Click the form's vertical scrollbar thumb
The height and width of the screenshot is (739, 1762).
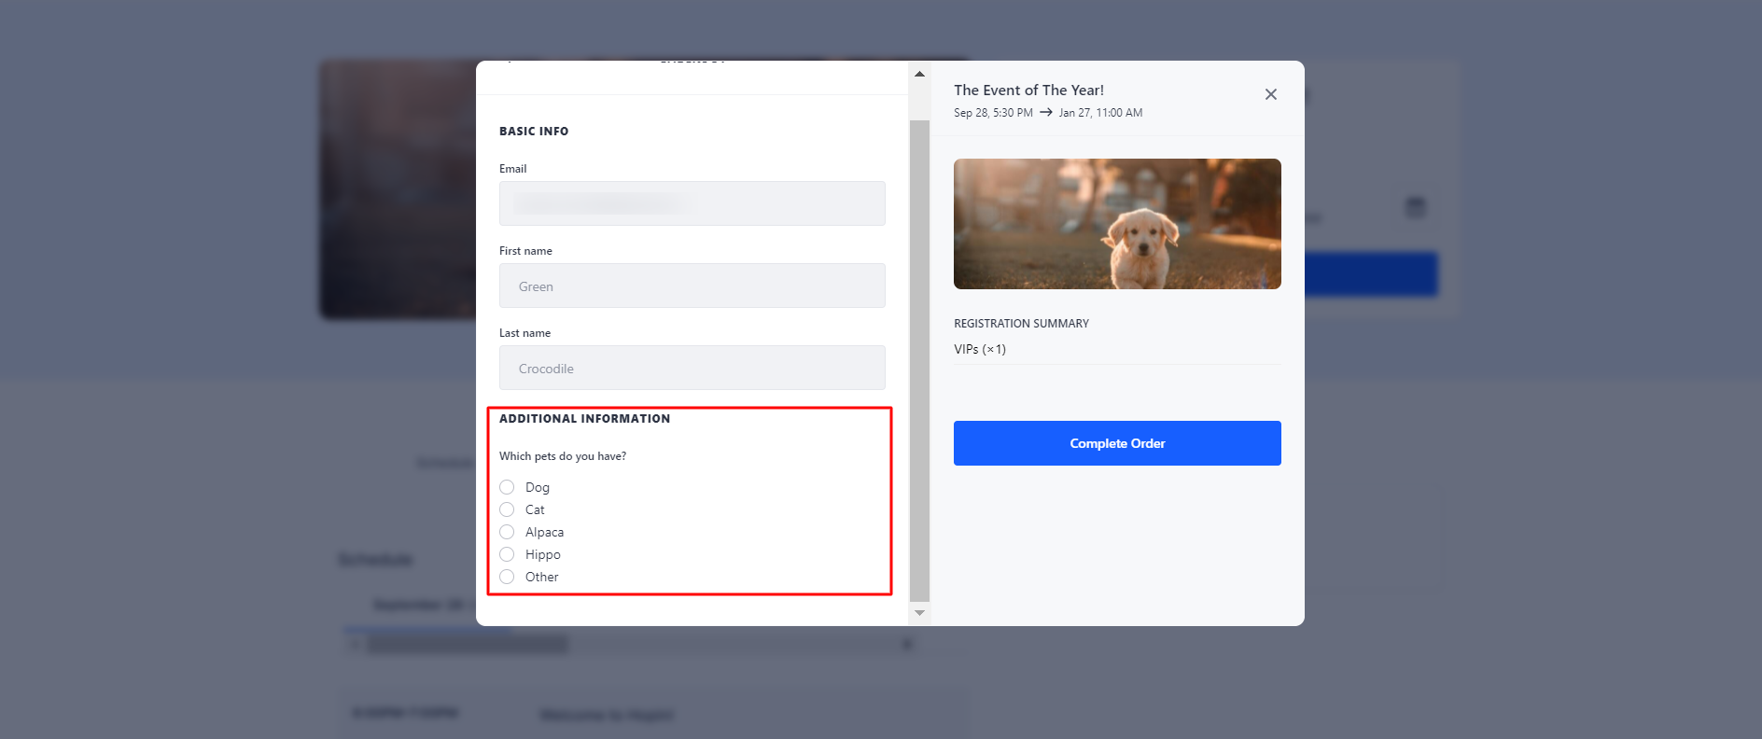(x=919, y=360)
